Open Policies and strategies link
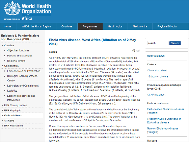Image resolution: width=189 pixels, height=142 pixels. 20,56
